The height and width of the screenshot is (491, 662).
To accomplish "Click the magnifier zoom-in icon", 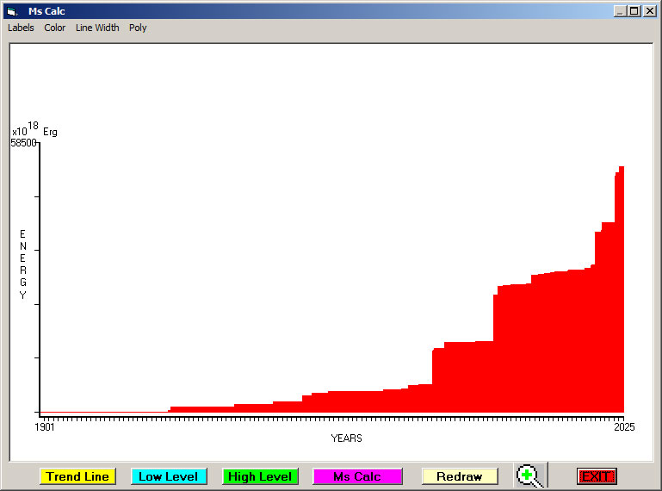I will coord(529,476).
